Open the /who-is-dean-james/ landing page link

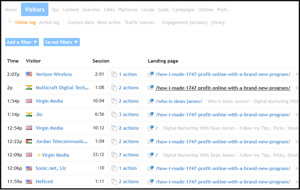coord(179,101)
